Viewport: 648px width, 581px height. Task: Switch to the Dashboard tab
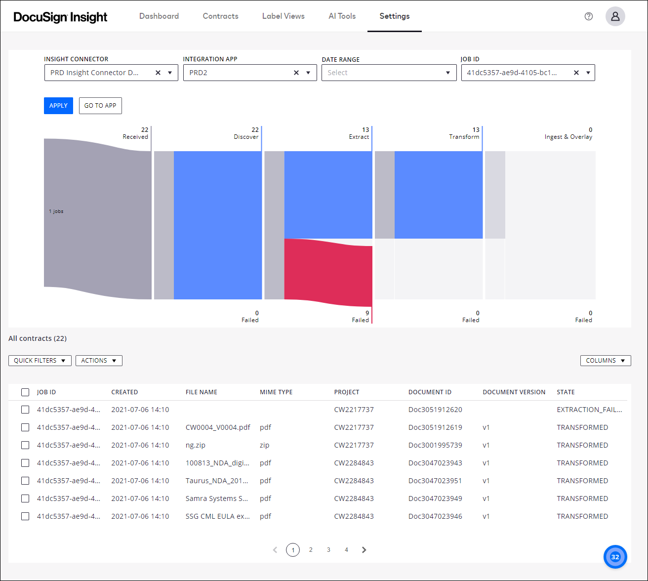pos(159,16)
